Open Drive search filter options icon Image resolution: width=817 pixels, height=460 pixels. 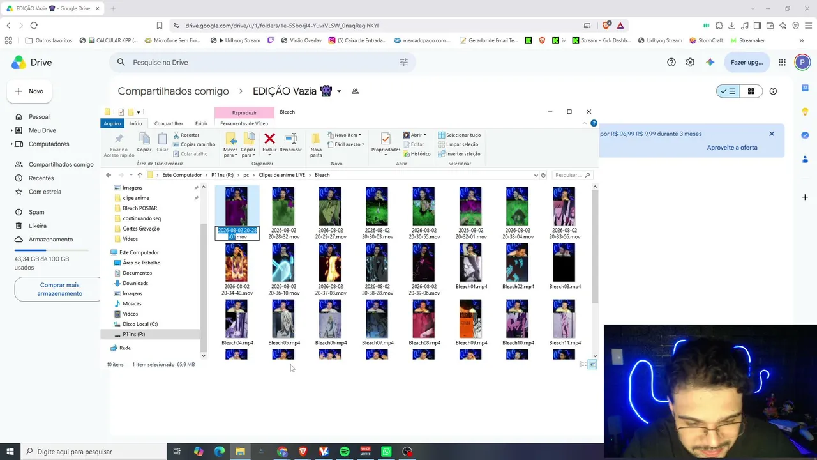click(x=403, y=62)
